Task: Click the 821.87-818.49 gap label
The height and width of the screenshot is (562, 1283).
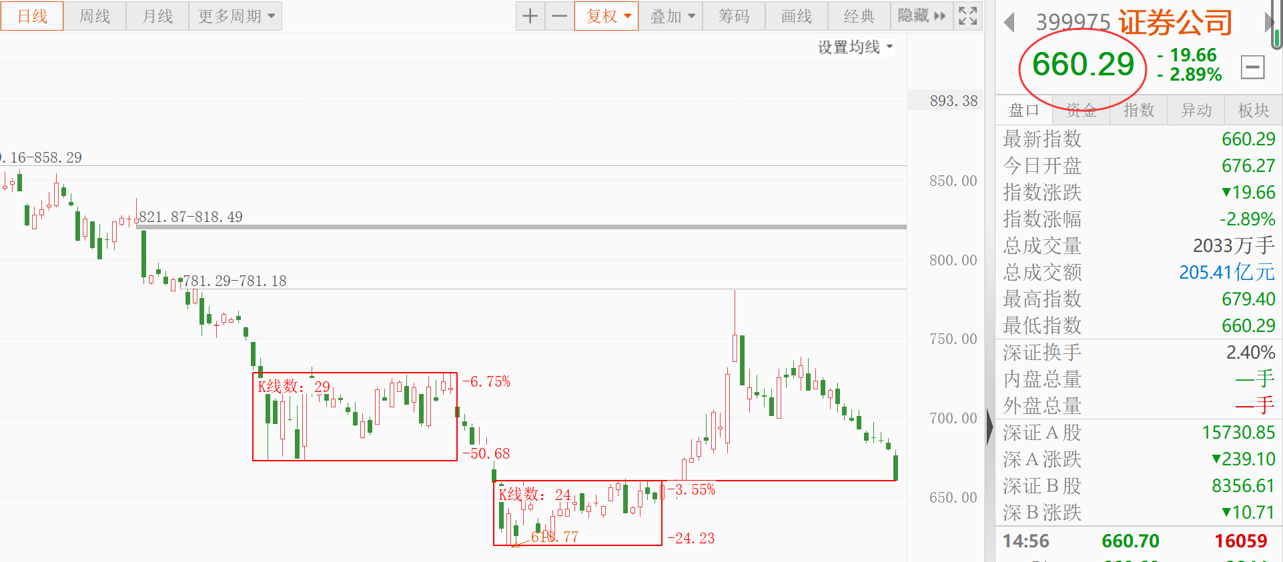Action: click(191, 217)
